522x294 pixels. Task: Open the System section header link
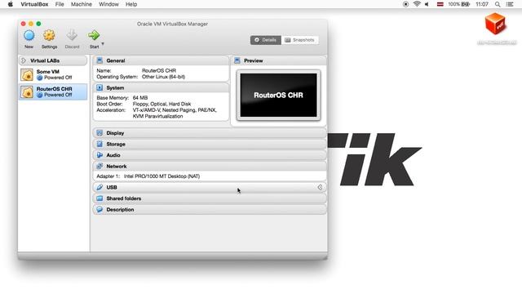tap(115, 88)
